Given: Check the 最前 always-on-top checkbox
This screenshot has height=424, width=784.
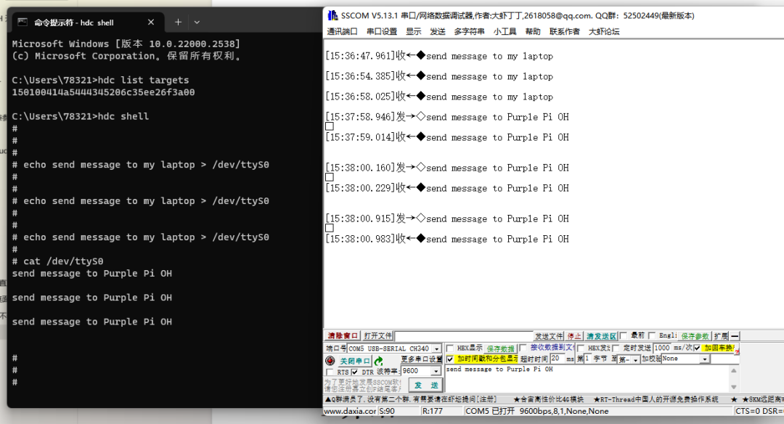Looking at the screenshot, I should pyautogui.click(x=621, y=335).
